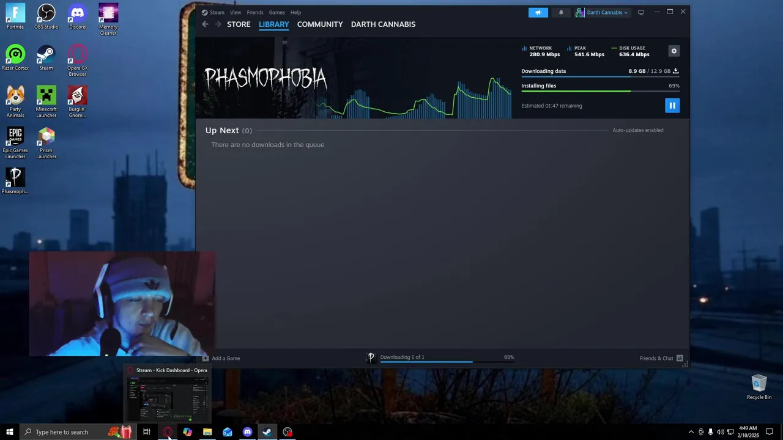Viewport: 783px width, 440px height.
Task: Click the Estimated 01:47 remaining text
Action: (x=551, y=106)
